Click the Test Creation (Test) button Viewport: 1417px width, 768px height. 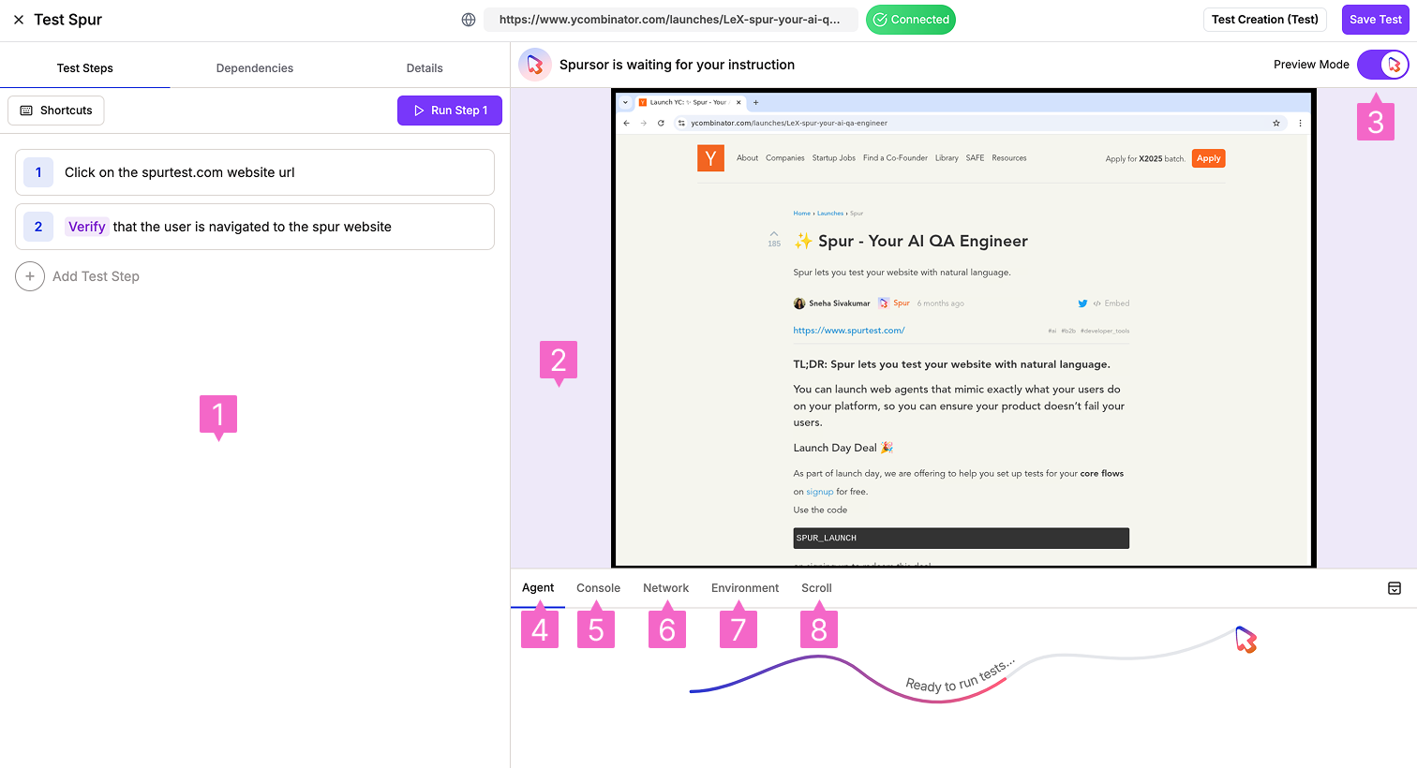pos(1265,20)
